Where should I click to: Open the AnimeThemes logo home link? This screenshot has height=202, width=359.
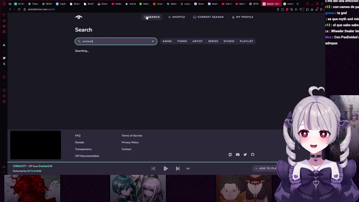click(x=79, y=17)
